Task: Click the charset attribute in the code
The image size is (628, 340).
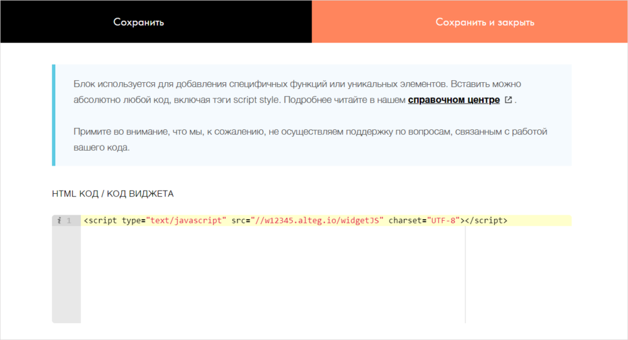Action: coord(406,221)
